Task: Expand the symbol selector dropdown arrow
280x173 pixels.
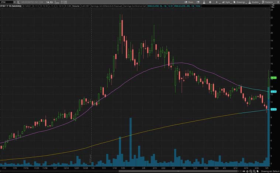Action: [x=14, y=2]
